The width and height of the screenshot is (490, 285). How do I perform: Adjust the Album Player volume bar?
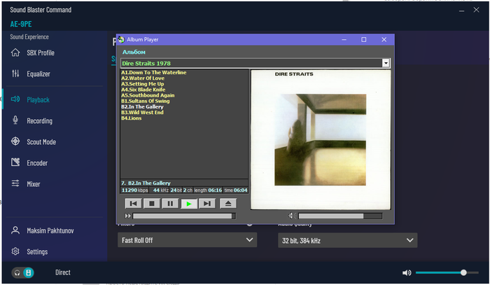pos(340,216)
